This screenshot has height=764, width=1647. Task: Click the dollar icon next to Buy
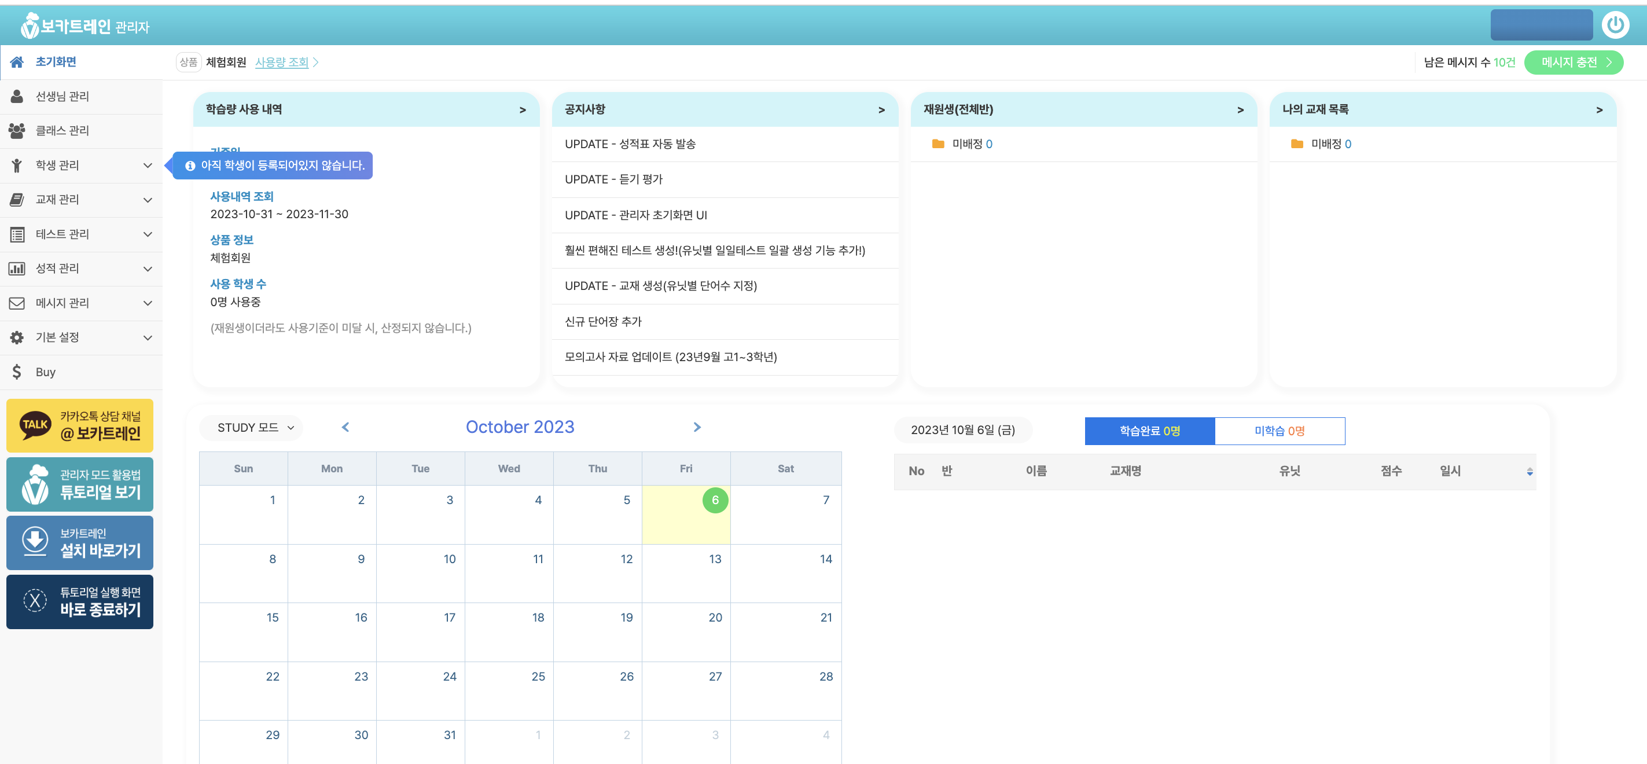click(17, 372)
